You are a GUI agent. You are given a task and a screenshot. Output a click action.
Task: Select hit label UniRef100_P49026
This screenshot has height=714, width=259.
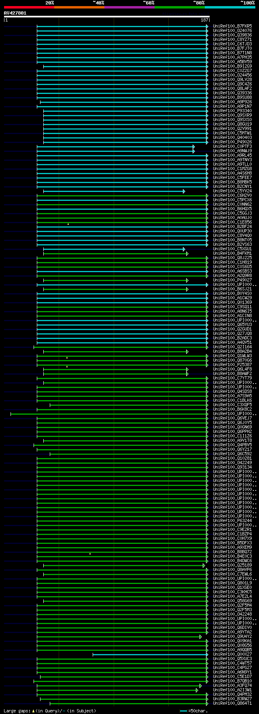232,142
